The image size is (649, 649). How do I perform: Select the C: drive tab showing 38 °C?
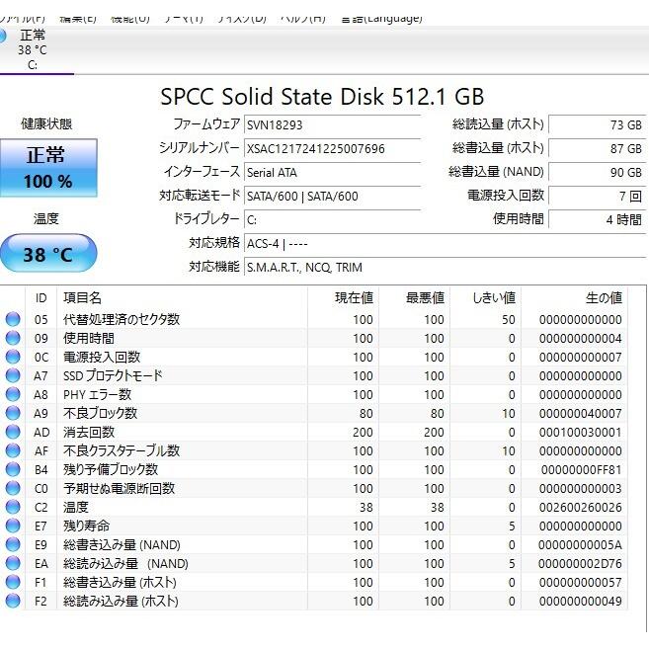(33, 49)
